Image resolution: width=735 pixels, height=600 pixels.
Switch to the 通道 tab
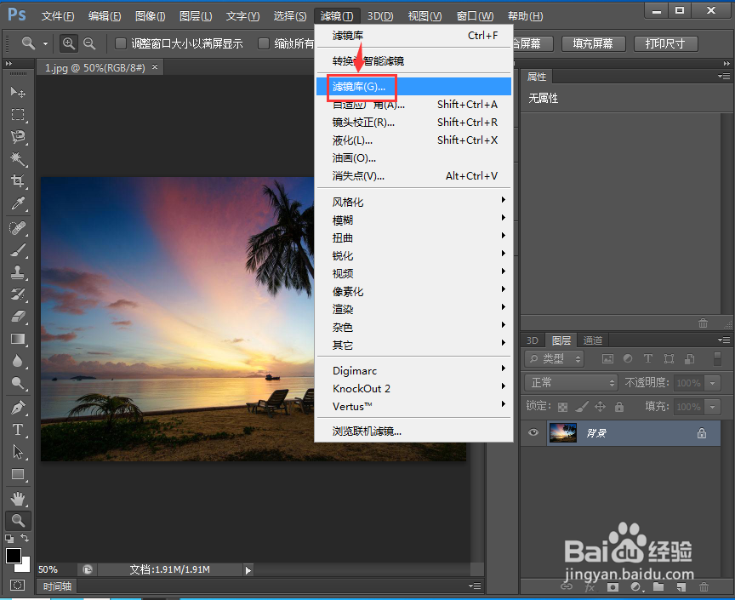point(592,340)
